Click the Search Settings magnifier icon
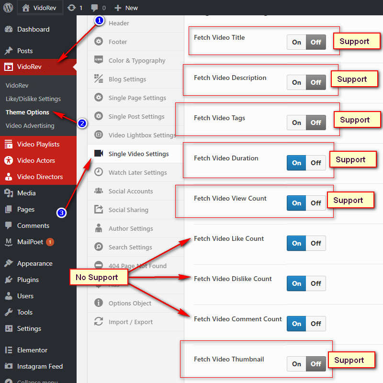Screen dimensions: 383x383 point(99,247)
